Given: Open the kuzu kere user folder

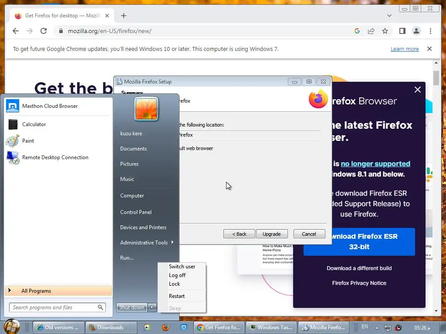Looking at the screenshot, I should 131,133.
